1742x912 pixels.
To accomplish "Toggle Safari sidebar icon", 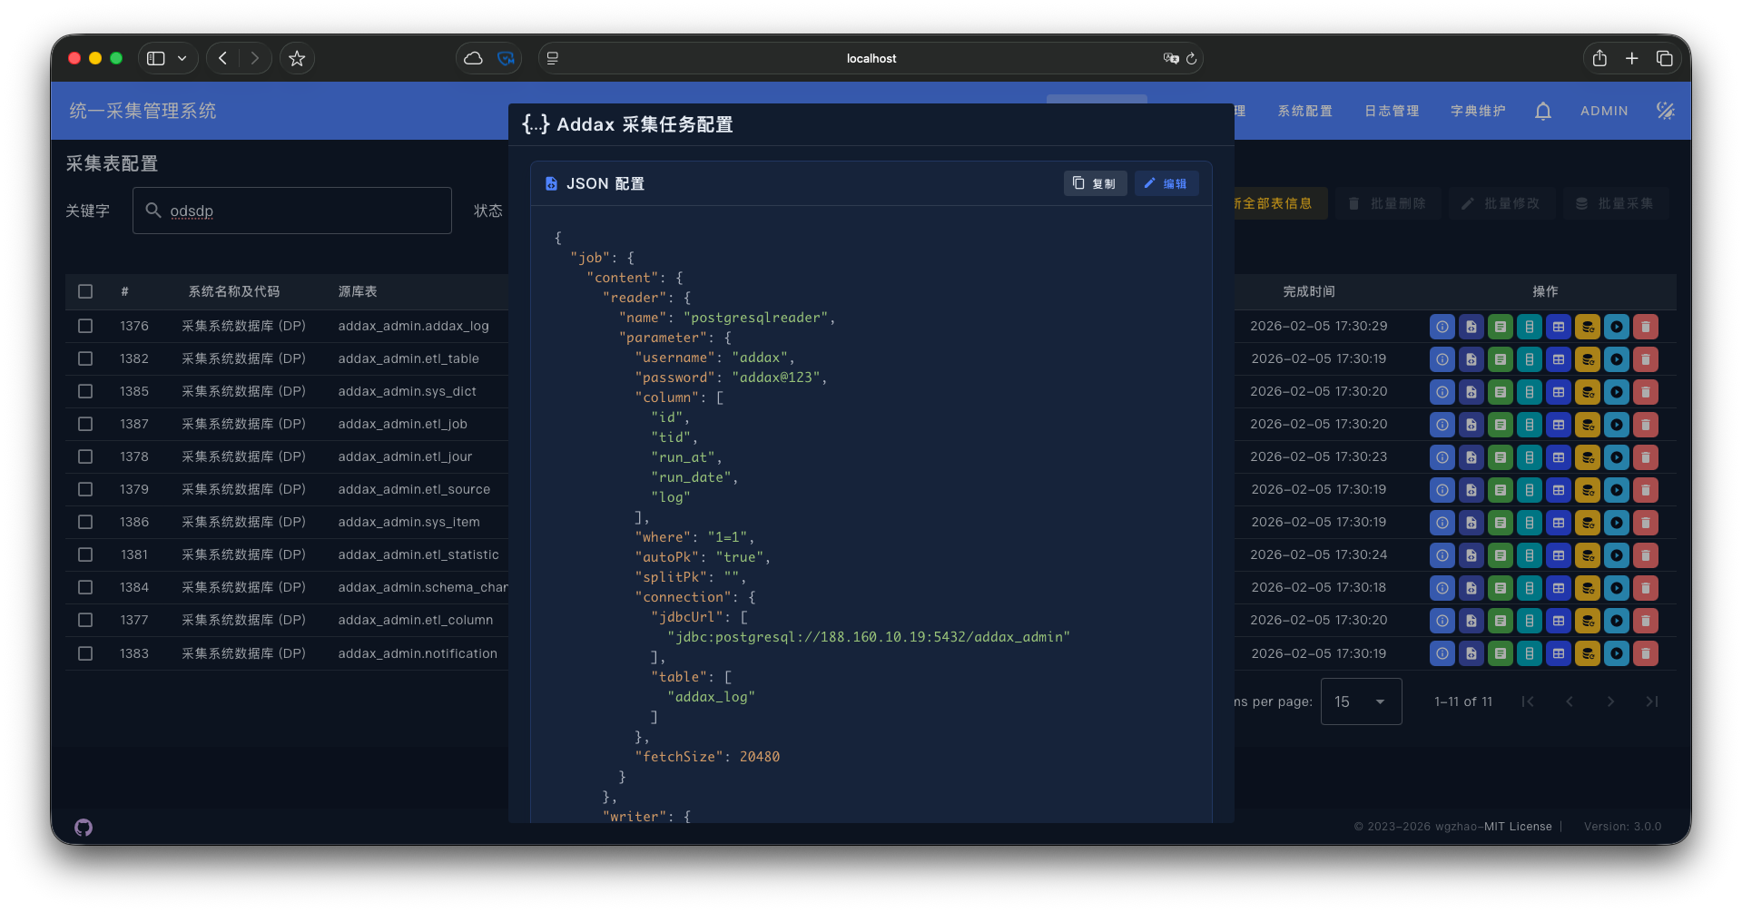I will pyautogui.click(x=156, y=58).
